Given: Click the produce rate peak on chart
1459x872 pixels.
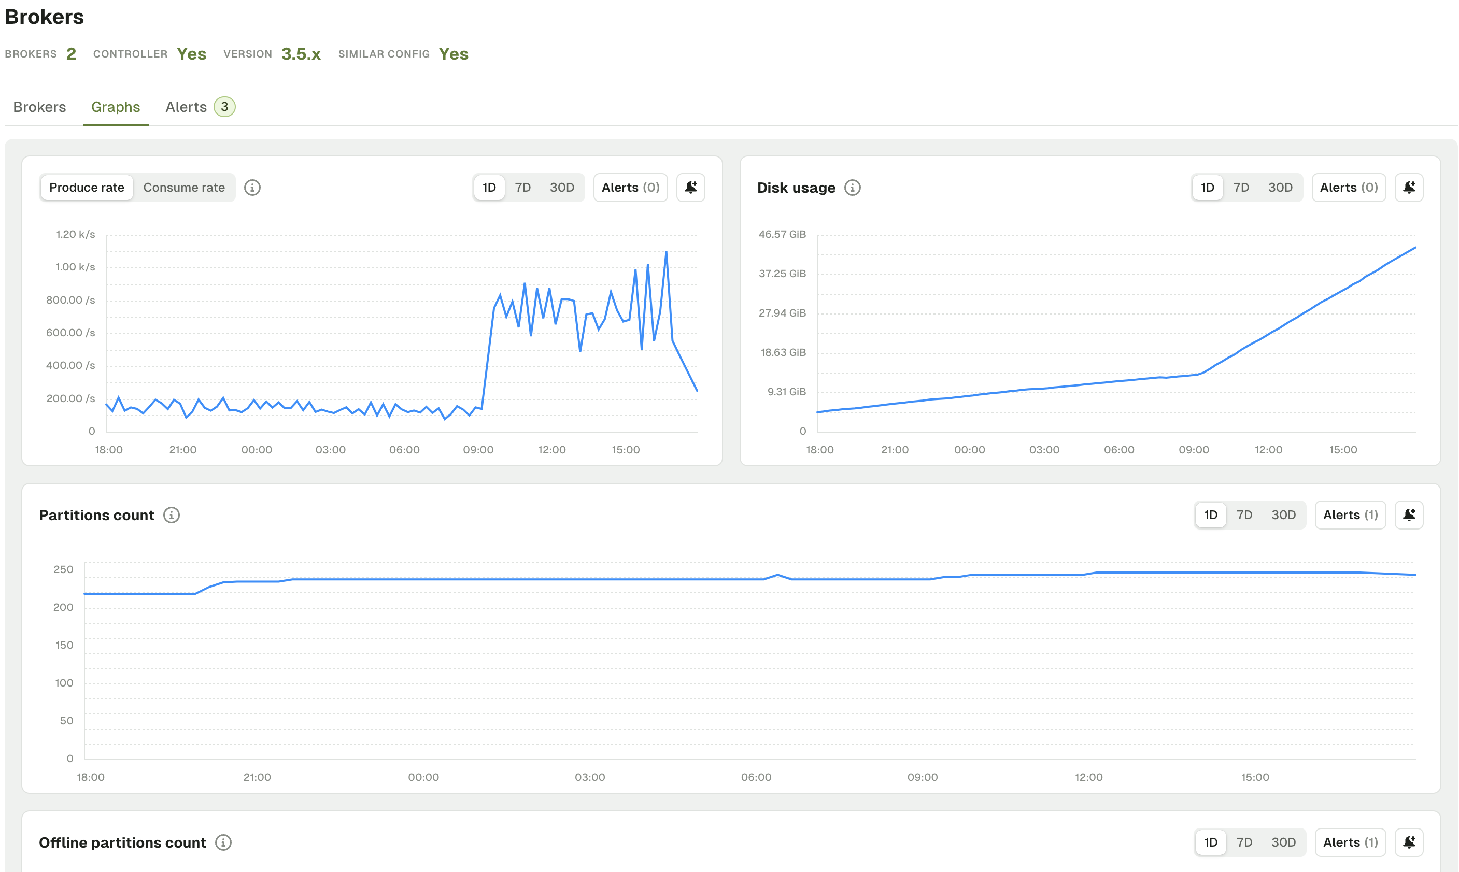Looking at the screenshot, I should click(666, 252).
